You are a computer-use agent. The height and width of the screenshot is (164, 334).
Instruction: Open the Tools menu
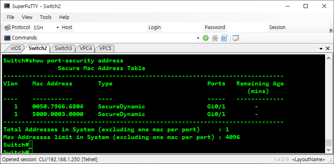pos(46,17)
